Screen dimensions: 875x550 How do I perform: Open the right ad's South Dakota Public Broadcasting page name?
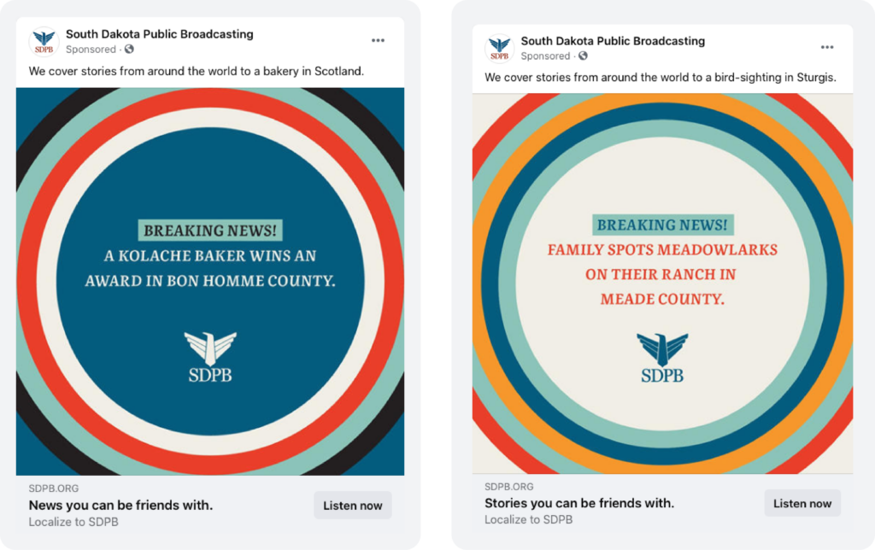613,41
